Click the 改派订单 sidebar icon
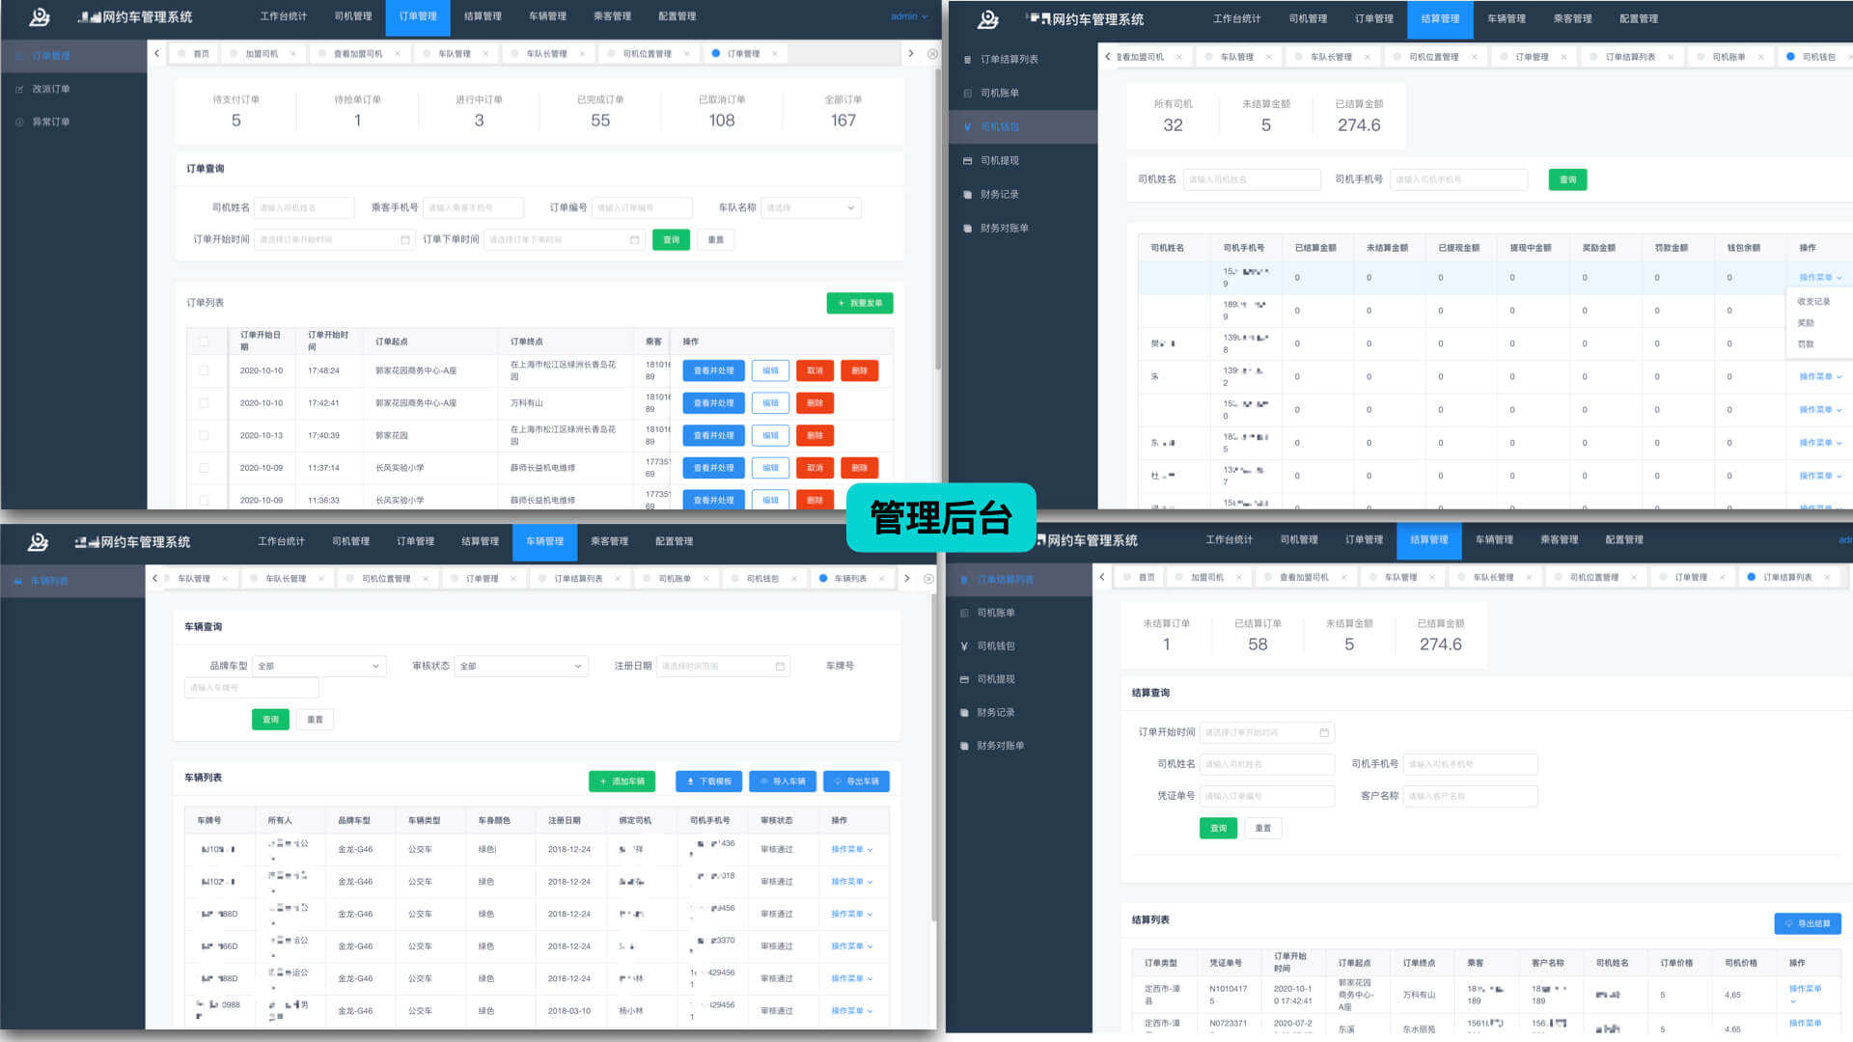Image resolution: width=1853 pixels, height=1042 pixels. [19, 89]
